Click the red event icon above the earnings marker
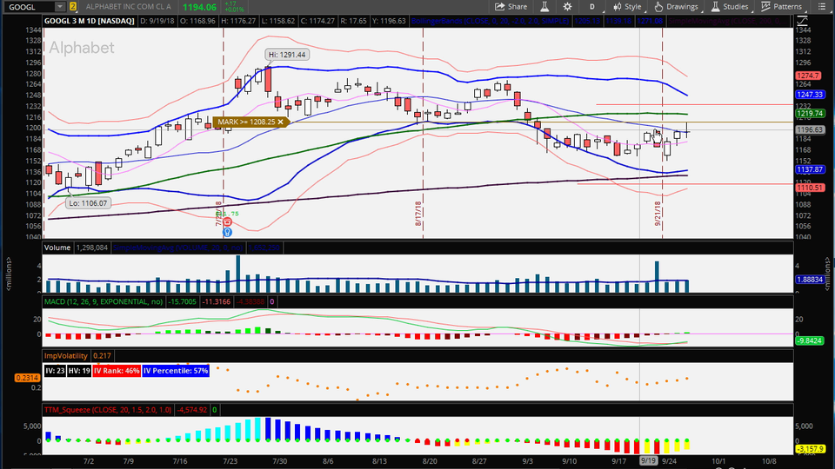835x469 pixels. click(227, 222)
